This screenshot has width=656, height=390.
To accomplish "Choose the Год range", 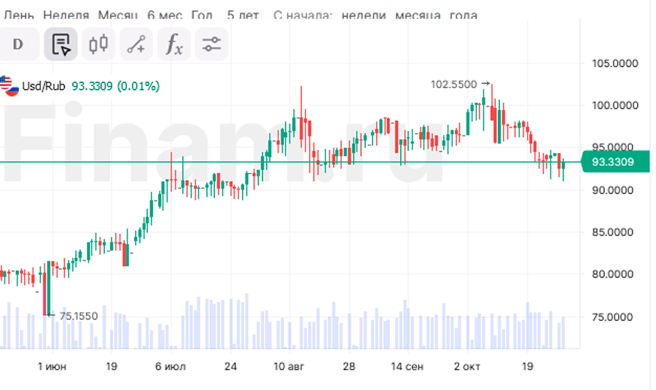I will click(x=202, y=15).
